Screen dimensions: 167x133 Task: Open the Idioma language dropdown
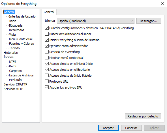click(x=96, y=21)
